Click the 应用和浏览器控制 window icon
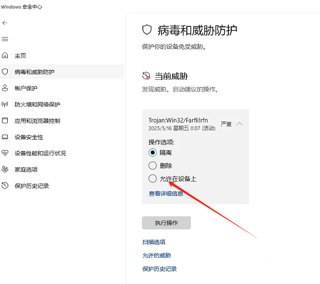 tap(5, 121)
